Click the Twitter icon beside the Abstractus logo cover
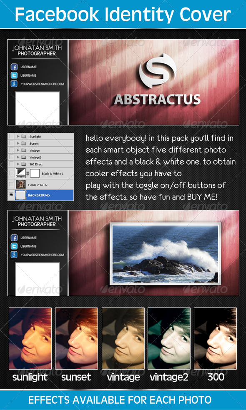This screenshot has height=410, width=246. tap(14, 75)
